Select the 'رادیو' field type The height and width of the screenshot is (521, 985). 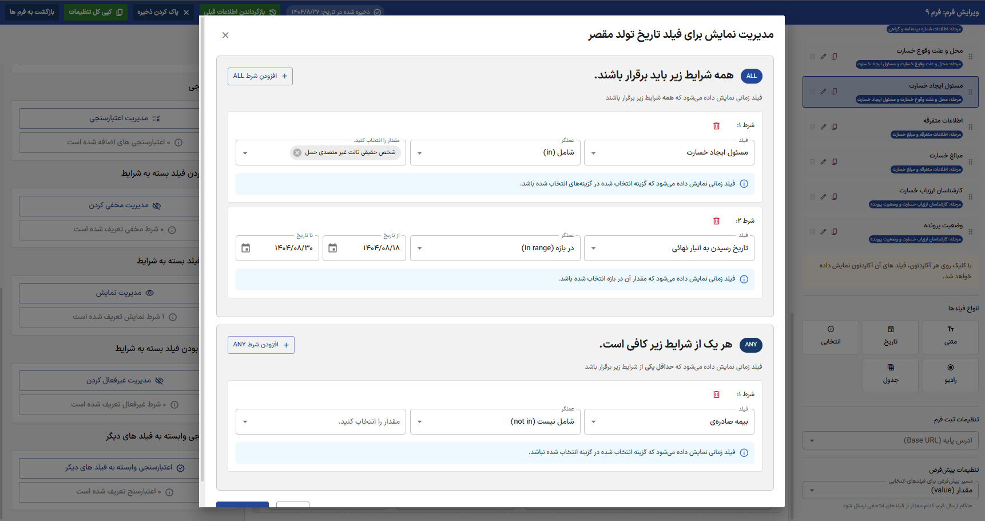(950, 374)
